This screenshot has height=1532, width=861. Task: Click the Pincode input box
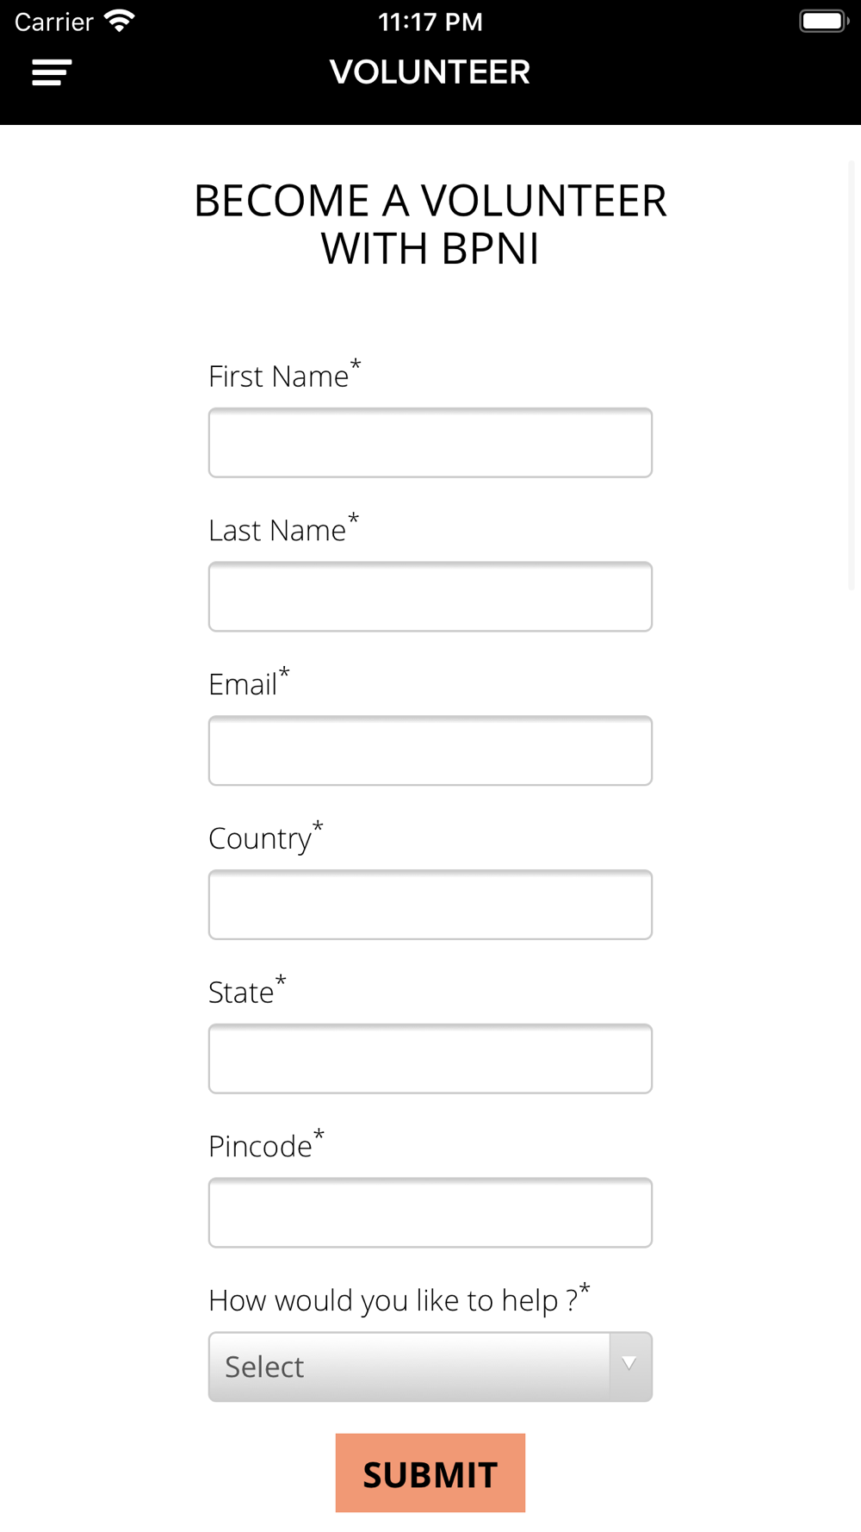point(430,1212)
